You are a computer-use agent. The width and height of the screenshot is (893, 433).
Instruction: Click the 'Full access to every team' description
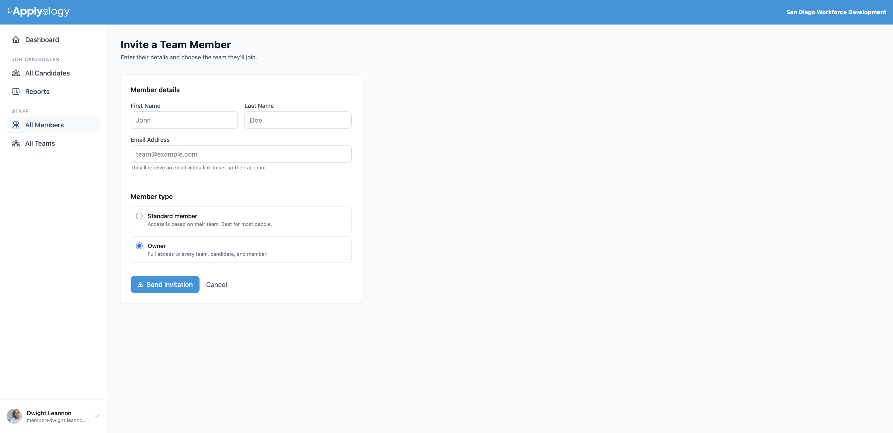point(207,254)
